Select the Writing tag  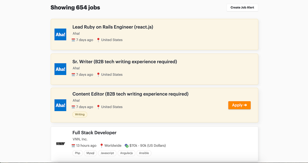tap(80, 114)
